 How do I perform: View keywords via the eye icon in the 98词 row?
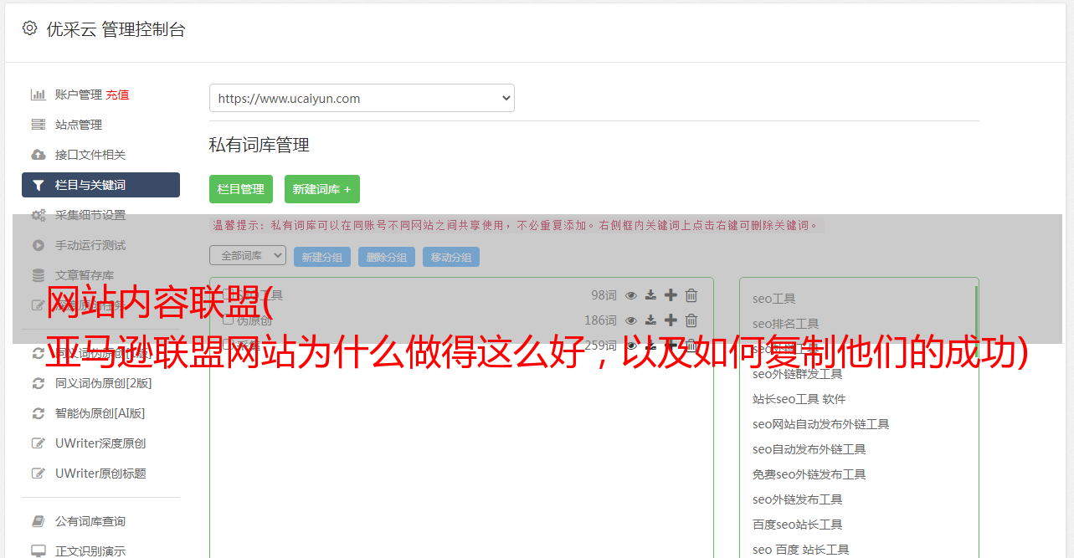click(x=631, y=295)
